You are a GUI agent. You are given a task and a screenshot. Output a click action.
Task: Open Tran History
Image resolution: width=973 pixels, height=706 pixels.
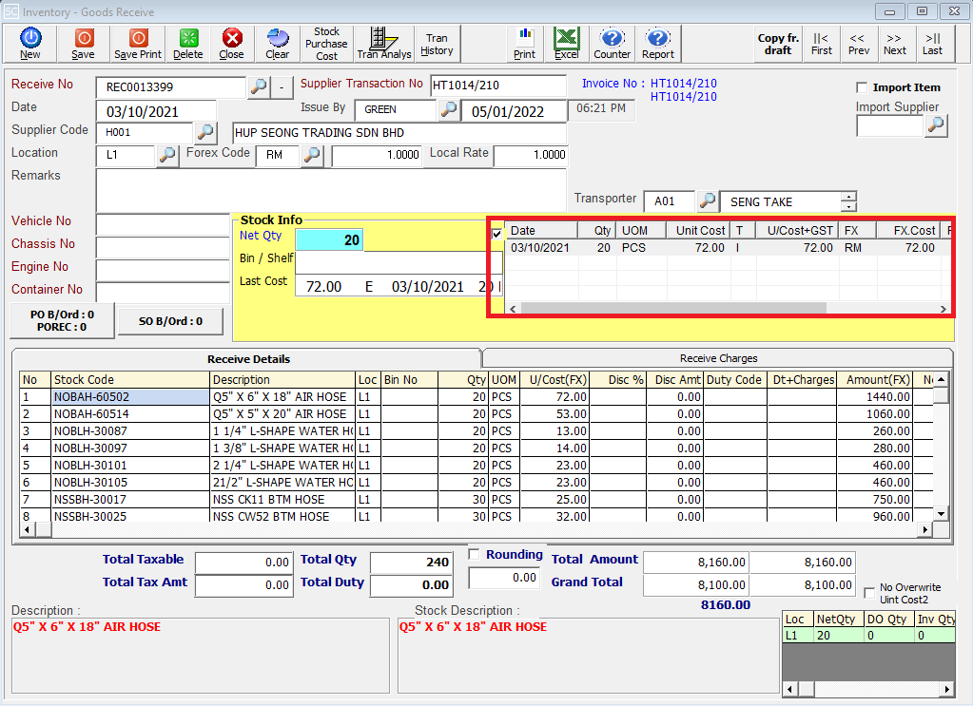[x=437, y=44]
